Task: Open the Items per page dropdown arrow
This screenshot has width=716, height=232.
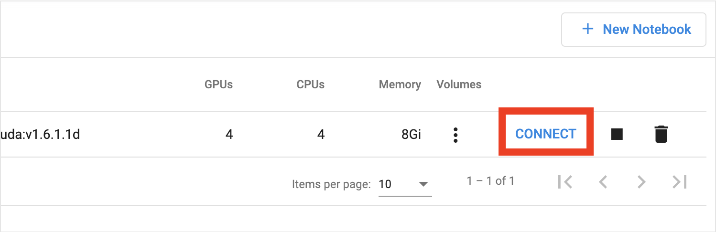Action: (x=423, y=184)
